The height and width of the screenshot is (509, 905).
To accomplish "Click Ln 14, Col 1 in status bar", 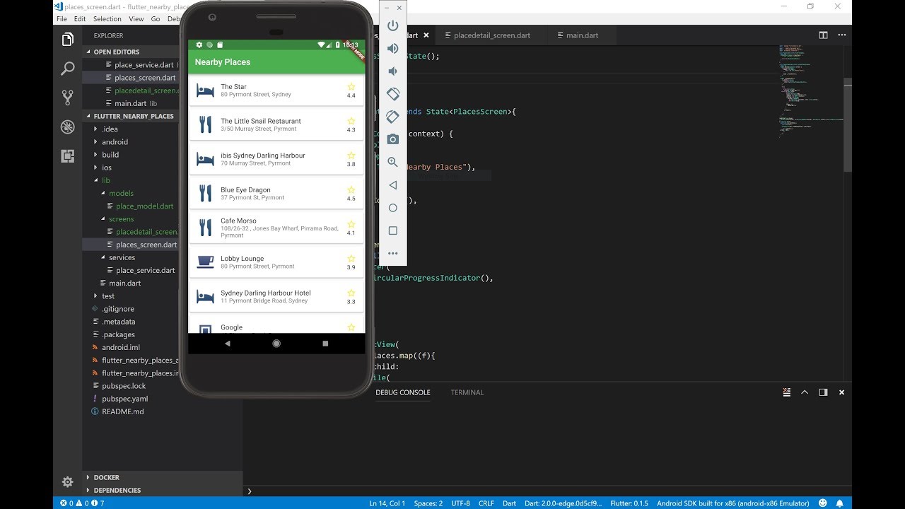I will (387, 503).
